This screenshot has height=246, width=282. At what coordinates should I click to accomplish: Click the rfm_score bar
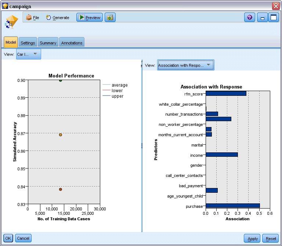coord(226,93)
